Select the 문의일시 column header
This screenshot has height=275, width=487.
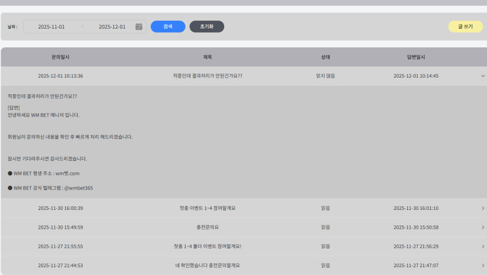pos(60,57)
